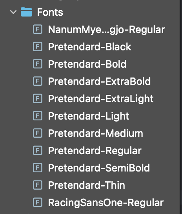This screenshot has width=182, height=214.
Task: Select the RacingSansOne-Regular font file
Action: point(106,203)
